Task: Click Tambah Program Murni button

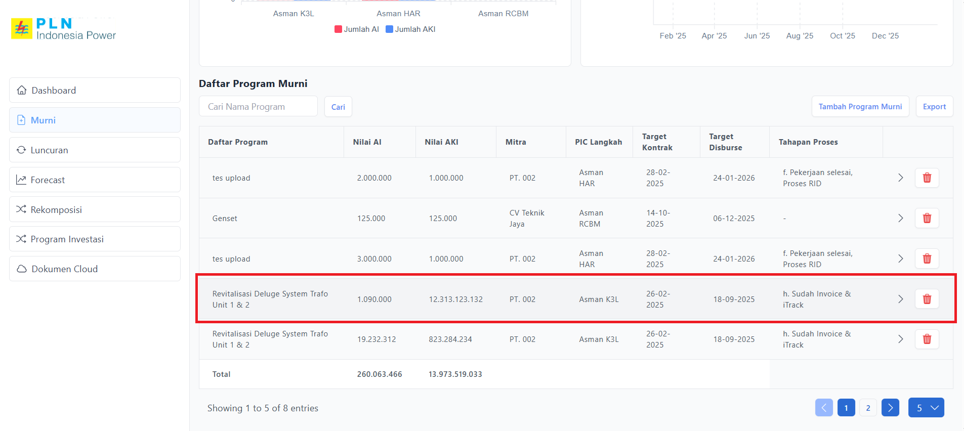Action: tap(860, 107)
